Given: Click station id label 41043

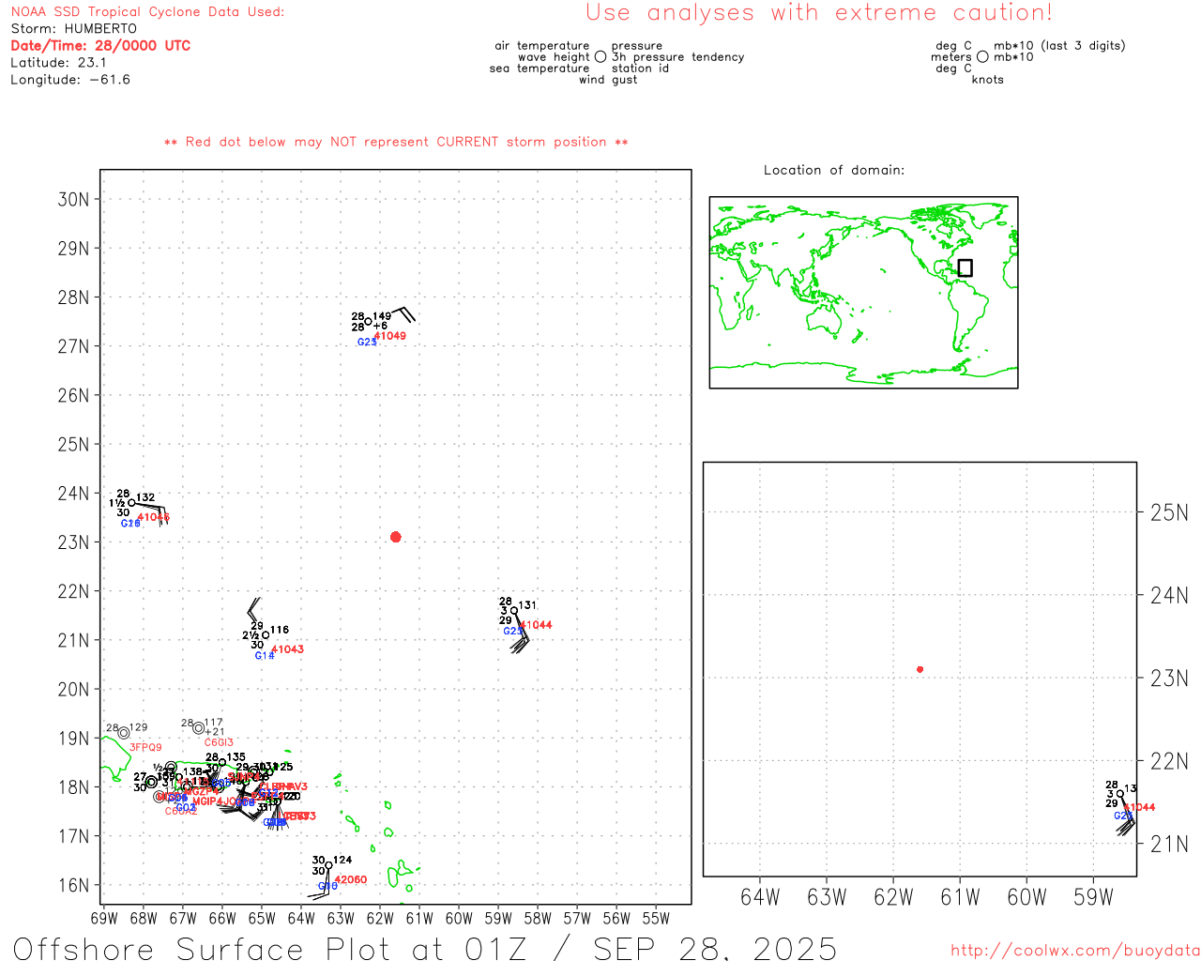Looking at the screenshot, I should [x=288, y=649].
